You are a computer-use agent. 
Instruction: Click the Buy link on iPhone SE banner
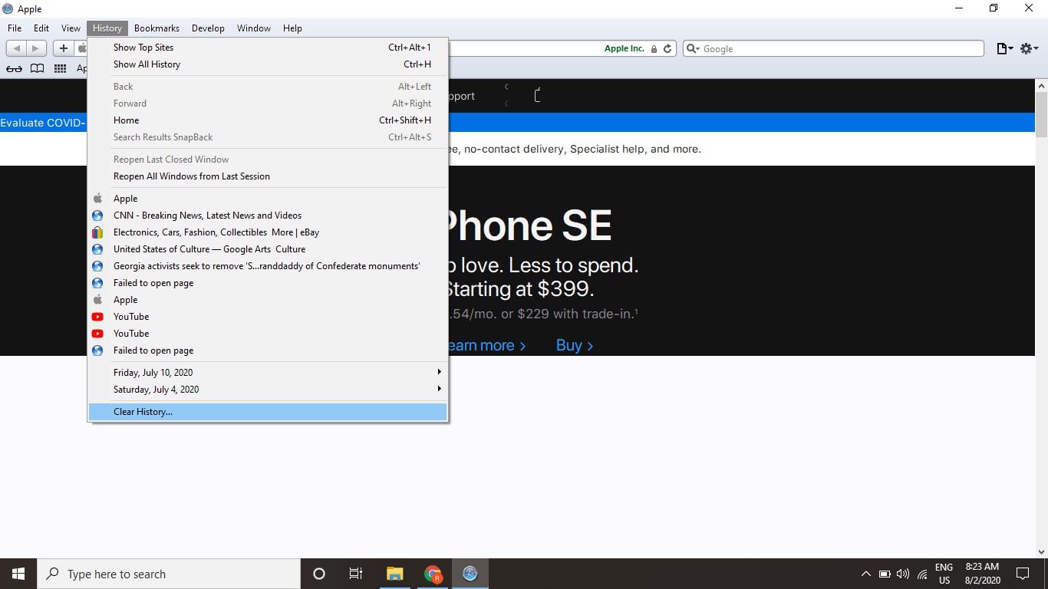pos(575,345)
